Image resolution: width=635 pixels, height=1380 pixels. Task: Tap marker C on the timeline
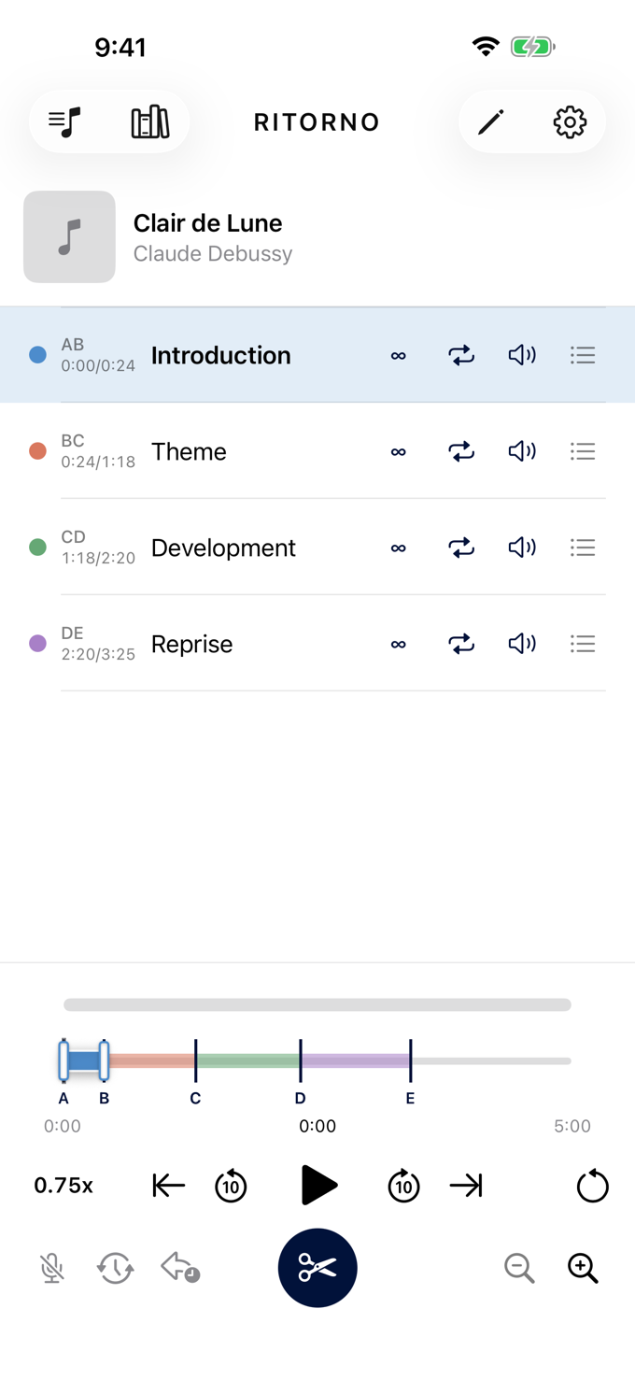pos(195,1060)
